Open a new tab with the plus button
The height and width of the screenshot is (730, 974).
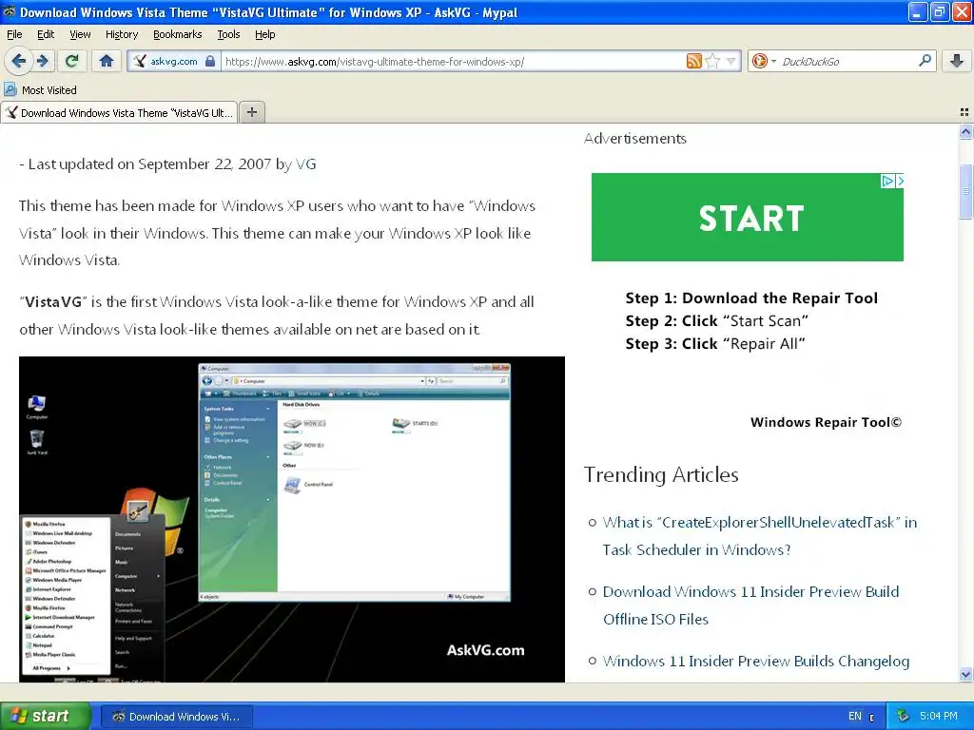tap(251, 112)
